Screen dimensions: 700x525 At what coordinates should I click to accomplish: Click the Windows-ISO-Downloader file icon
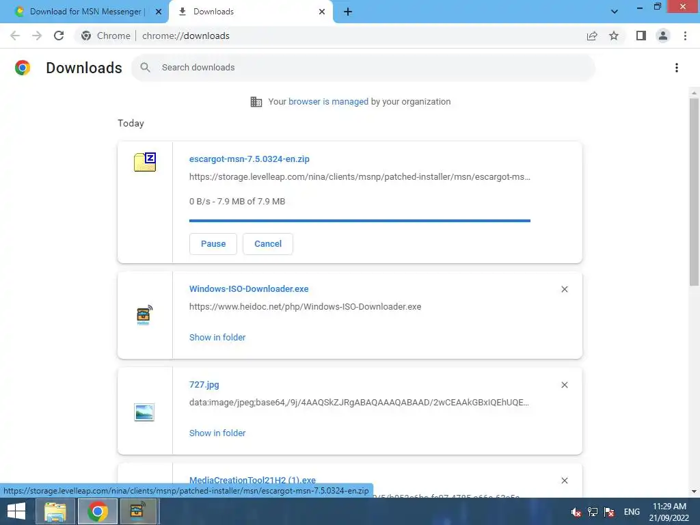point(144,315)
